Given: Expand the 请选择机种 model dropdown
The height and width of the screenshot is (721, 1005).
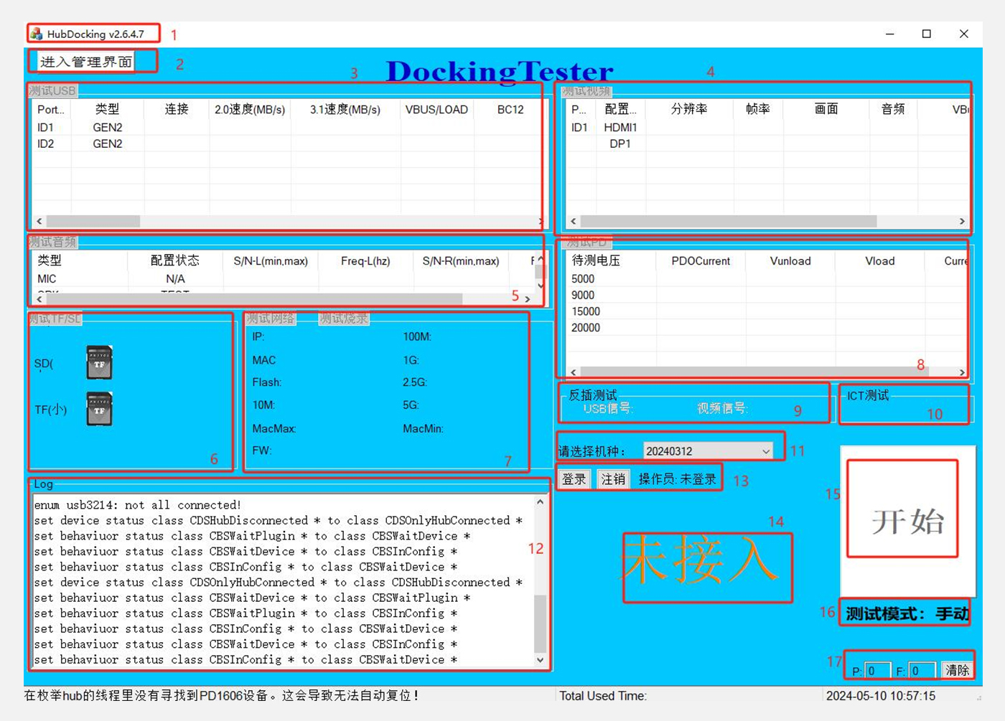Looking at the screenshot, I should [x=765, y=451].
